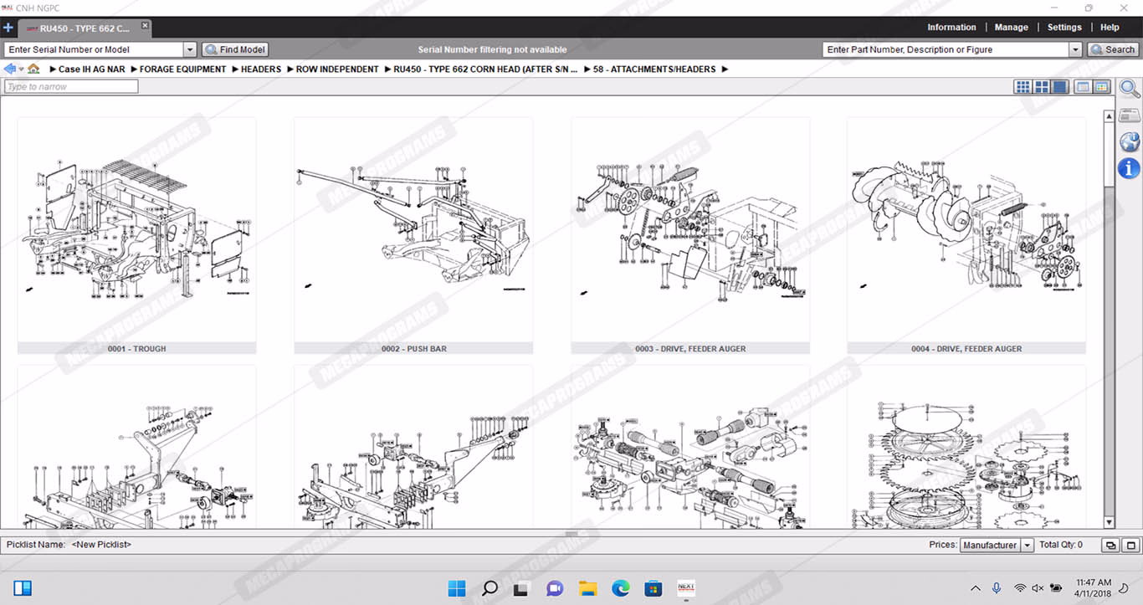1143x605 pixels.
Task: Expand the Serial Number or Model dropdown
Action: (189, 50)
